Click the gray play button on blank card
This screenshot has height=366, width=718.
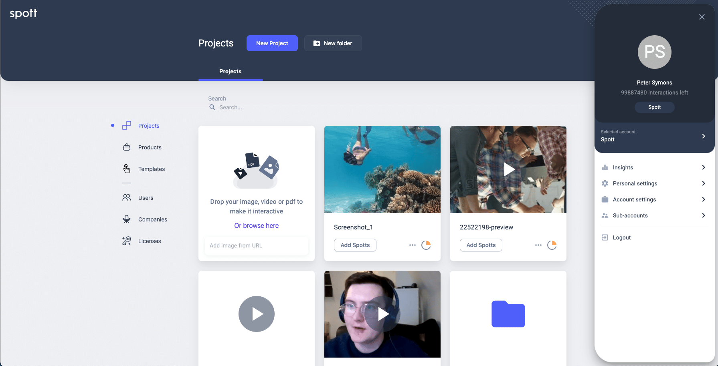click(257, 314)
